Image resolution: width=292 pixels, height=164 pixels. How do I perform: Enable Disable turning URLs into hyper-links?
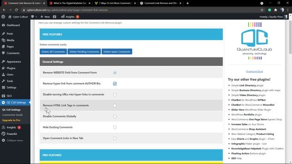[115, 94]
